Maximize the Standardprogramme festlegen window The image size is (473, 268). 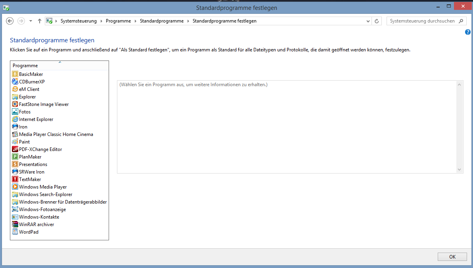tap(449, 6)
